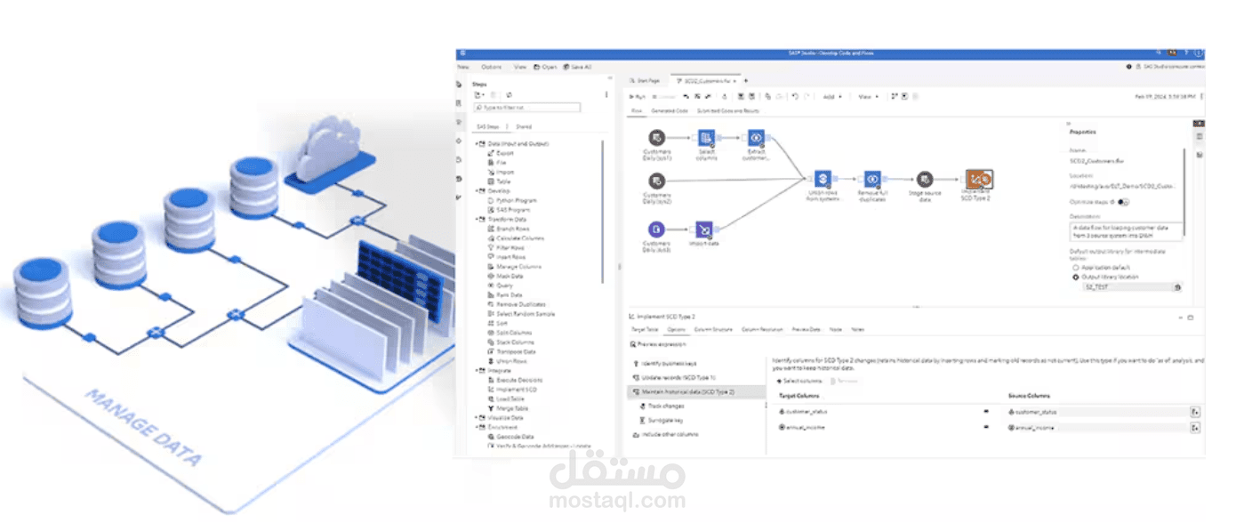1236x523 pixels.
Task: Click expression icon for customer_status source row
Action: [x=1194, y=412]
